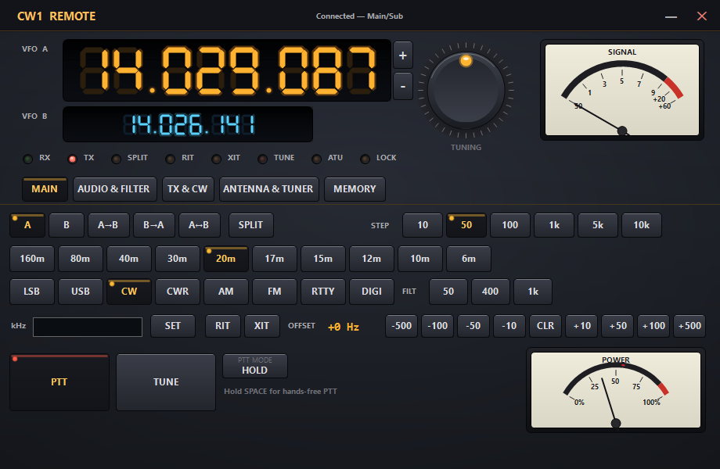Click the RX indicator LED
The width and height of the screenshot is (720, 469).
28,159
